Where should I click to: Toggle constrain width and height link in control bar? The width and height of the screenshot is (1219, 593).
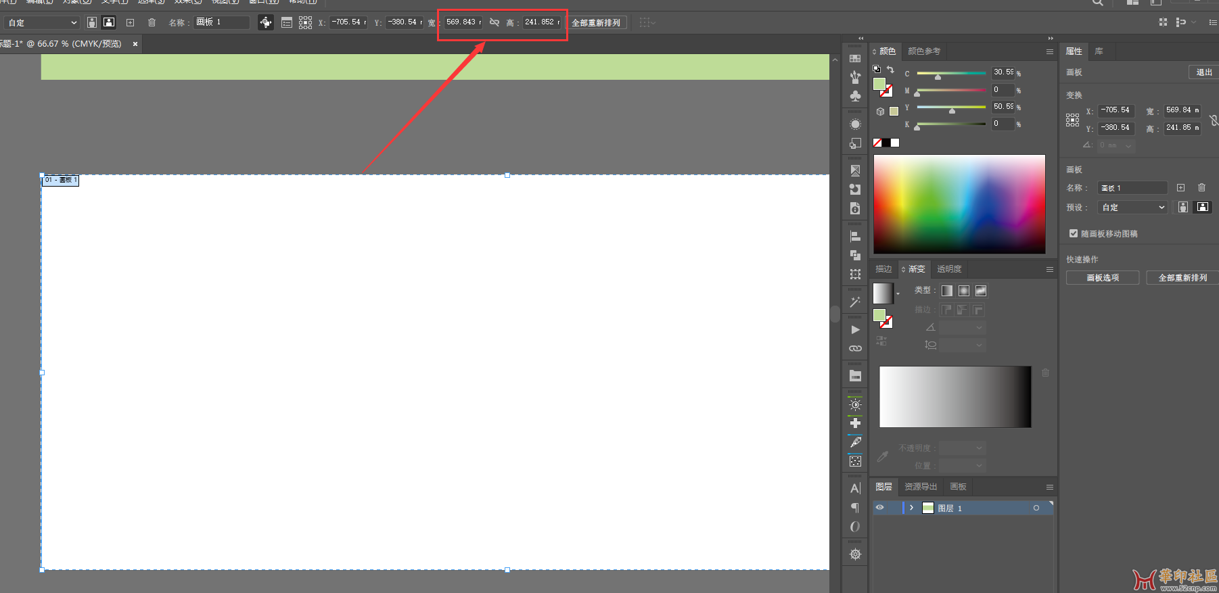(x=495, y=22)
